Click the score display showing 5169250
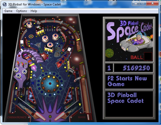 133,68
